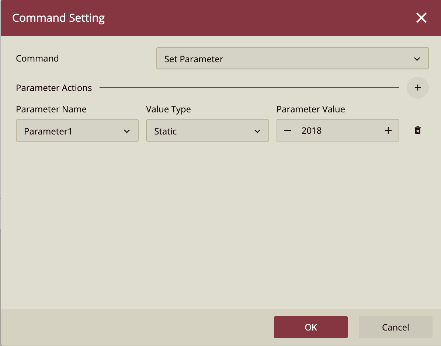Click the minus icon to decrease 2018
The width and height of the screenshot is (441, 346).
click(288, 130)
